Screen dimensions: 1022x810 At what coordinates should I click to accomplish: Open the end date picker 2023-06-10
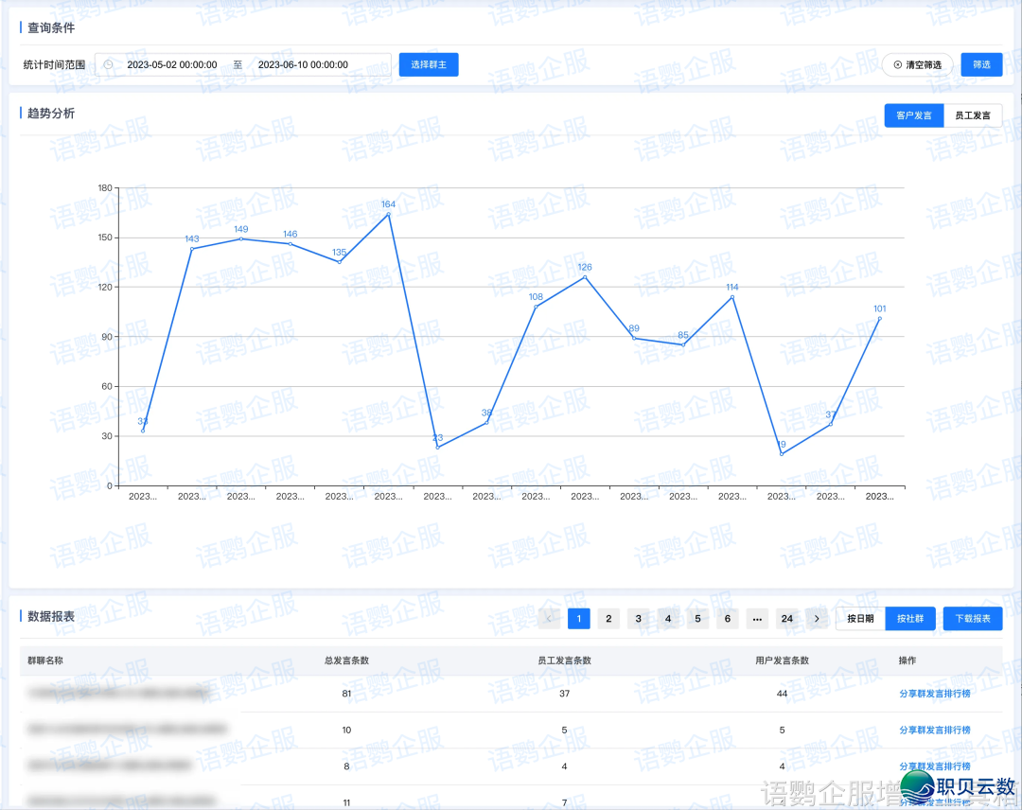tap(303, 65)
